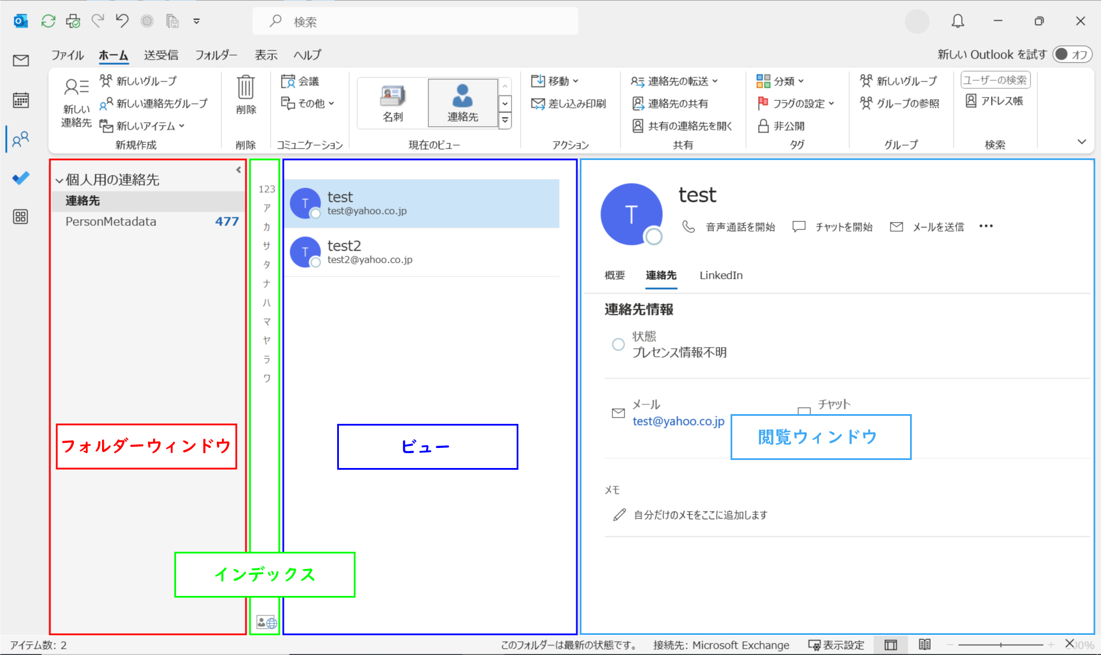Image resolution: width=1101 pixels, height=655 pixels.
Task: Collapse 個人用の連絡先 folder group
Action: click(59, 180)
